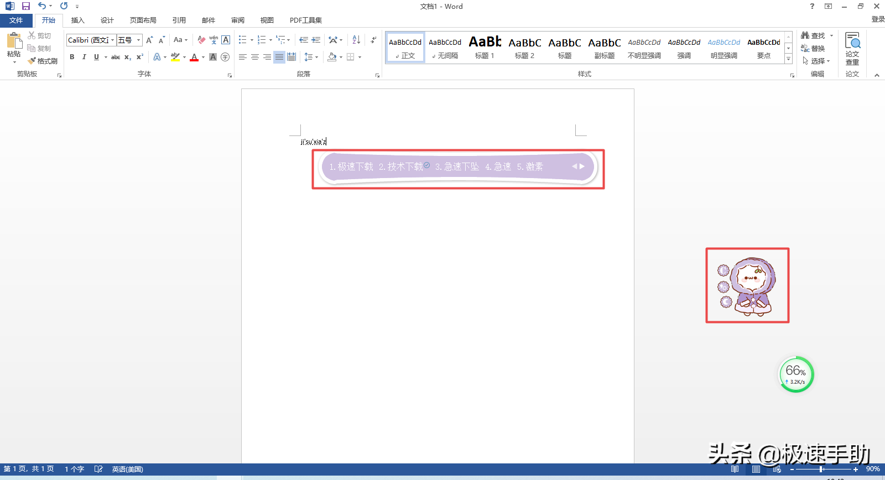885x480 pixels.
Task: Sort the text with the A-Z icon
Action: (356, 40)
